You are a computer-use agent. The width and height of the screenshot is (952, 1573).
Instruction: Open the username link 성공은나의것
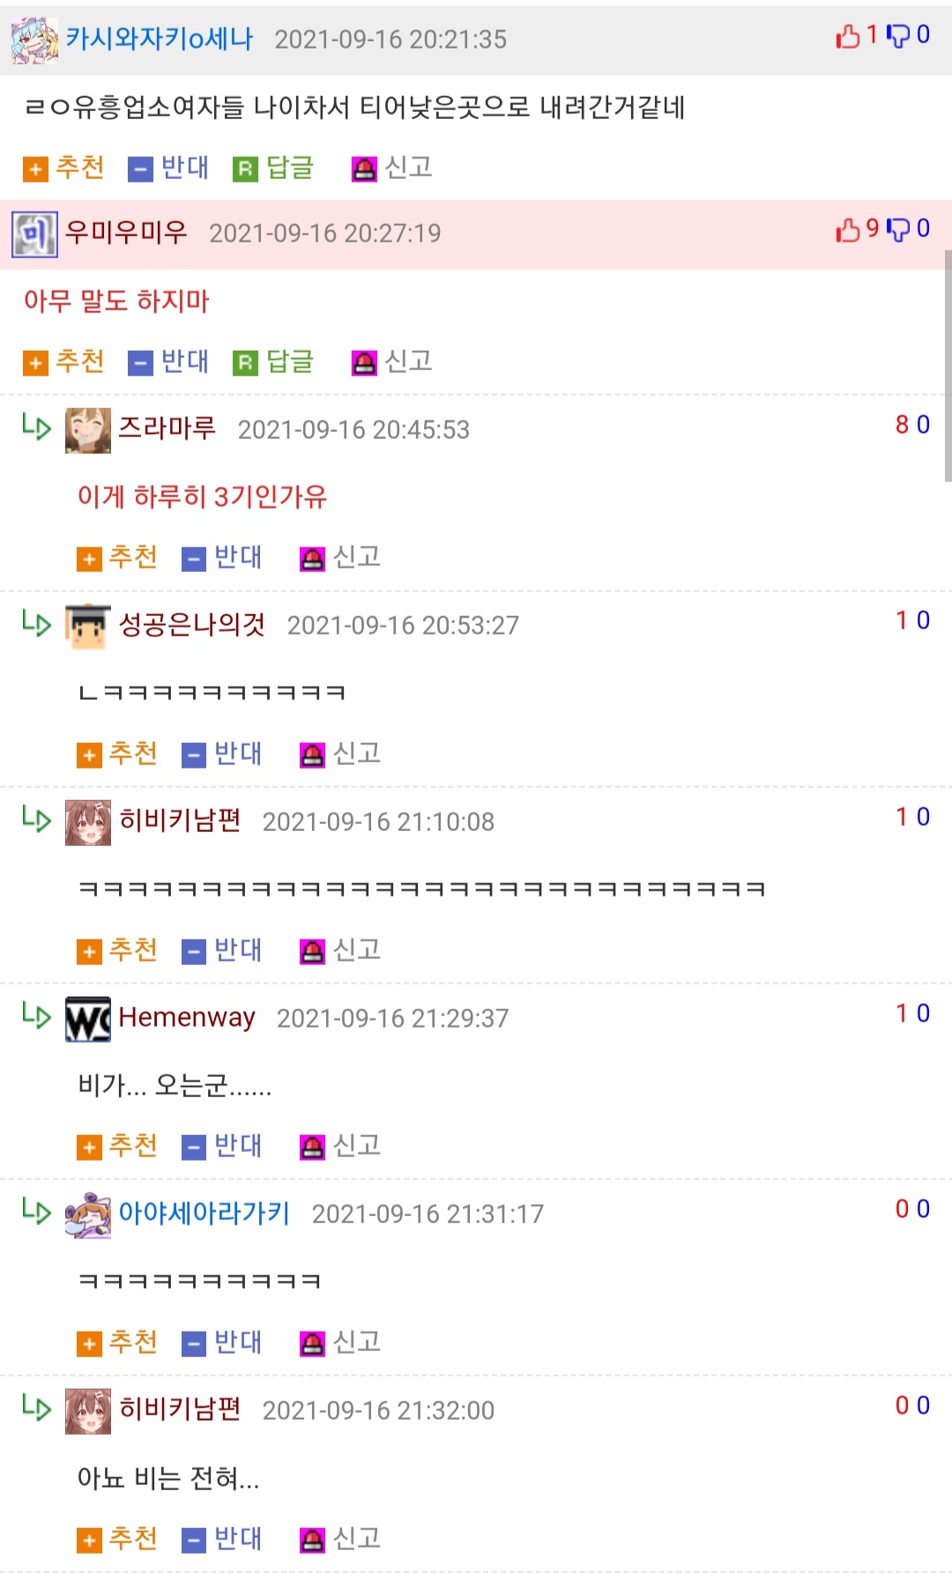(192, 625)
